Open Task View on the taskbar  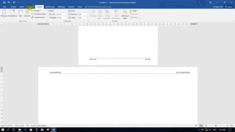pos(14,129)
